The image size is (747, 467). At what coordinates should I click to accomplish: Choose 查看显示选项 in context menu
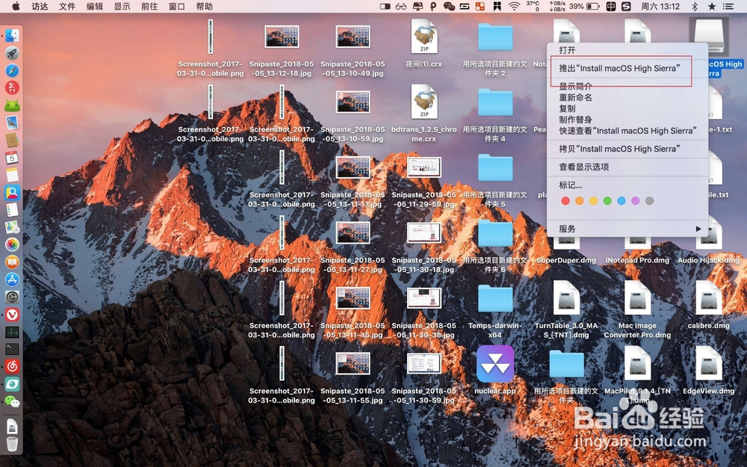click(627, 167)
